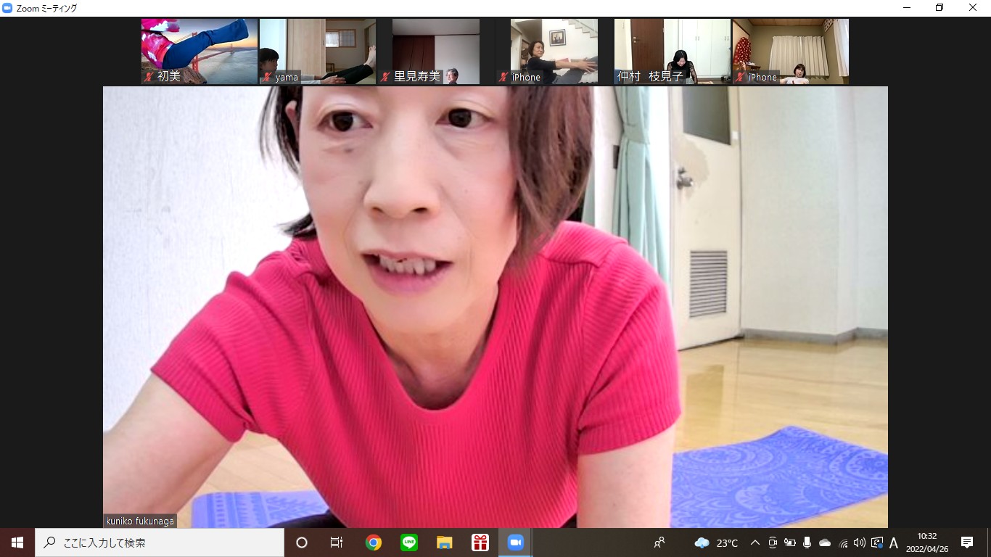Click the kuniko fukunaga name label
The height and width of the screenshot is (557, 991).
(x=139, y=521)
